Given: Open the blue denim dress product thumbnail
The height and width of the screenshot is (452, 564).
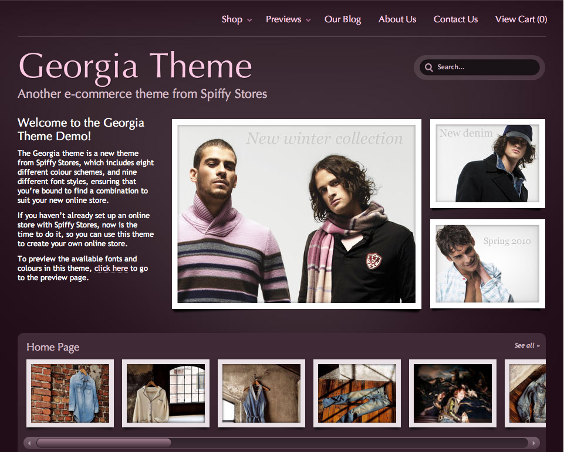Looking at the screenshot, I should point(262,393).
